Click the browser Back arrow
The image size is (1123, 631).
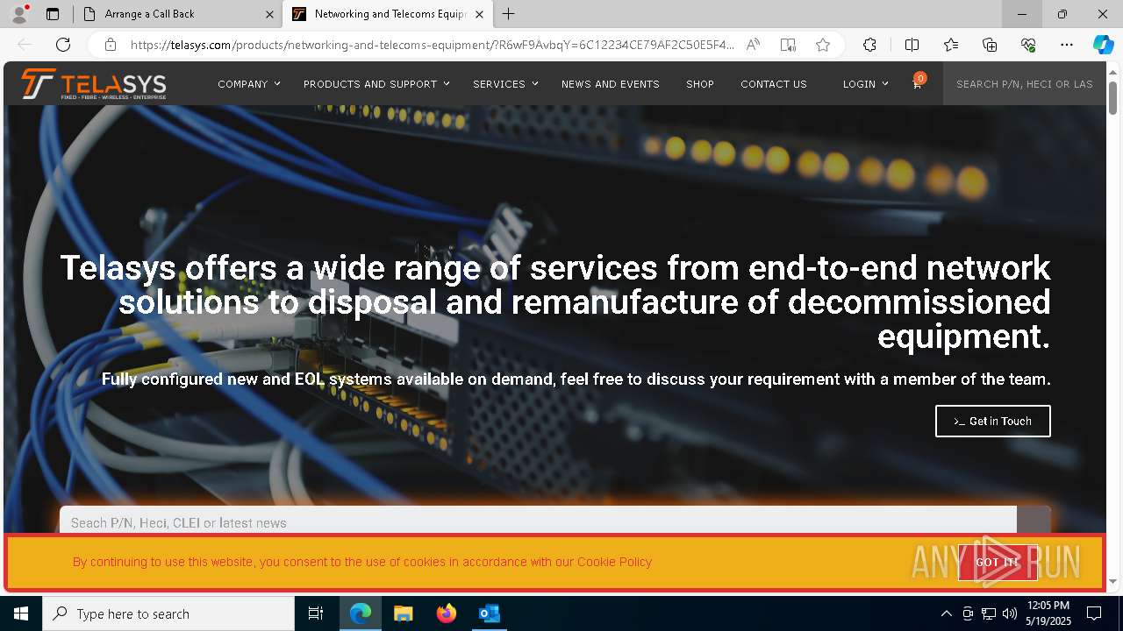click(25, 45)
